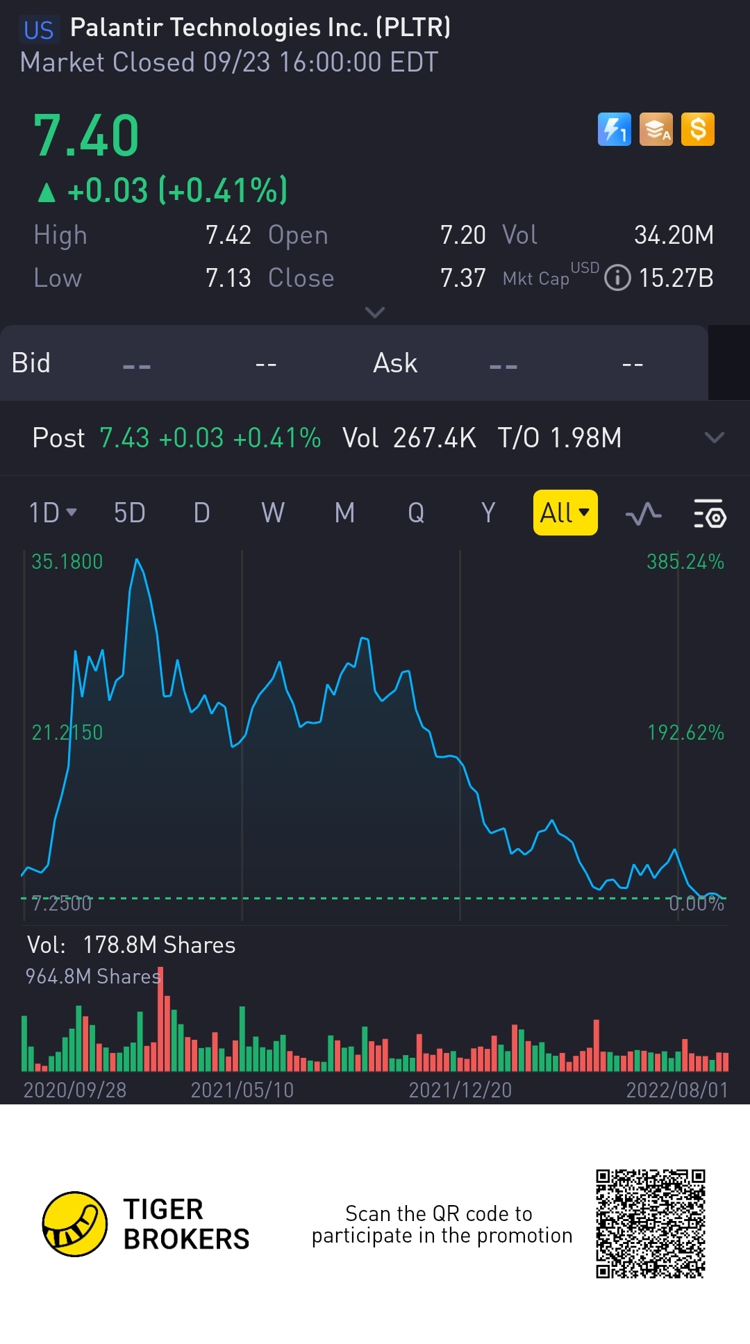Open the 1D timeframe dropdown
This screenshot has width=750, height=1344.
53,513
